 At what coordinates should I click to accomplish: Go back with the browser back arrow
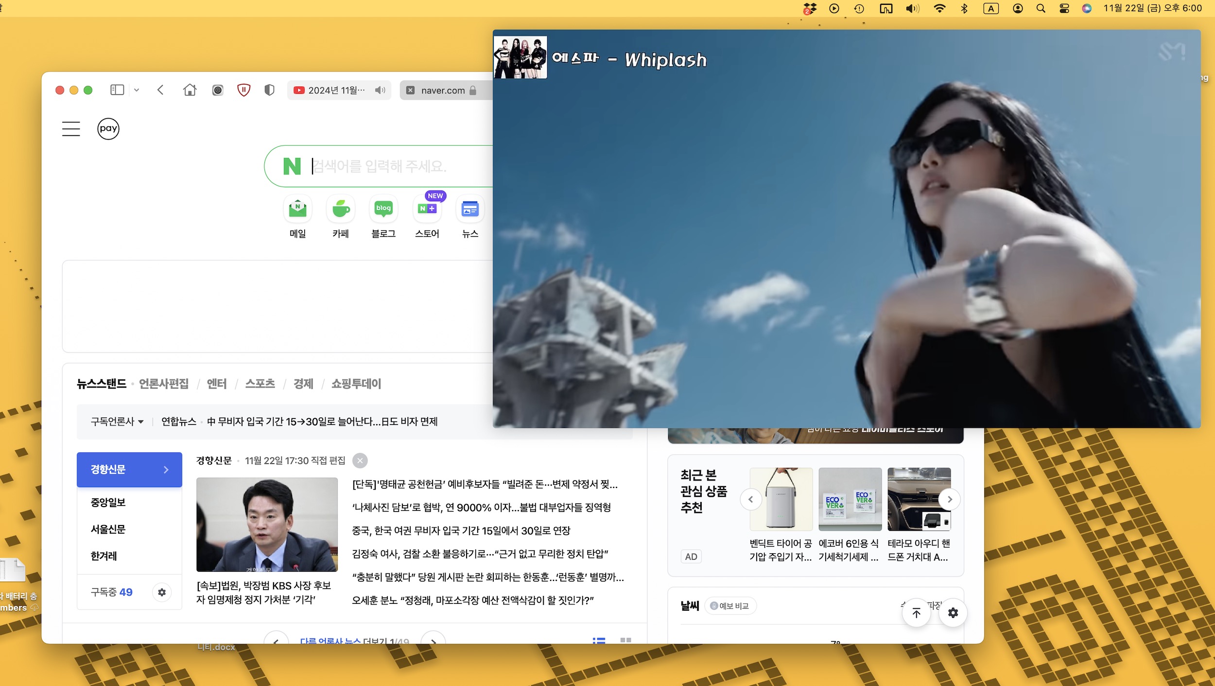pos(160,90)
